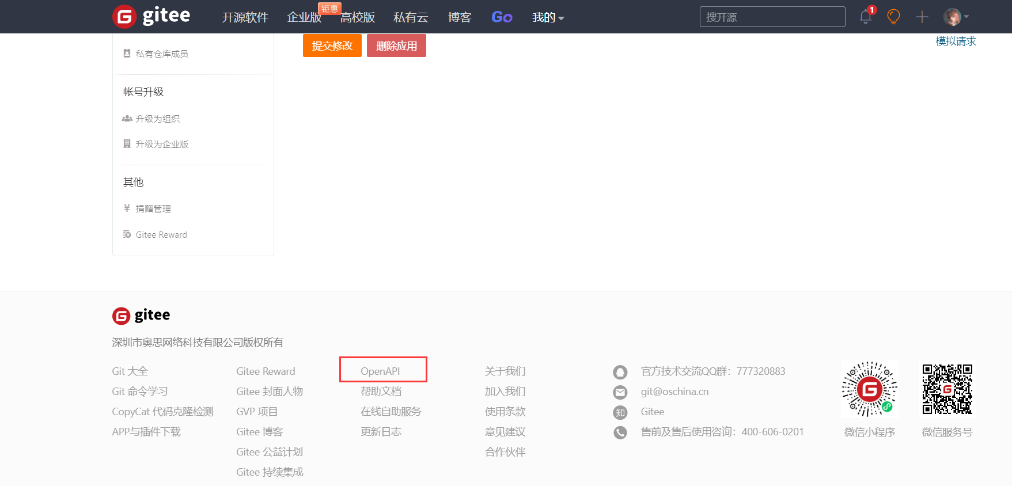Open Gitee 封面人物 footer link
This screenshot has height=486, width=1012.
[270, 392]
